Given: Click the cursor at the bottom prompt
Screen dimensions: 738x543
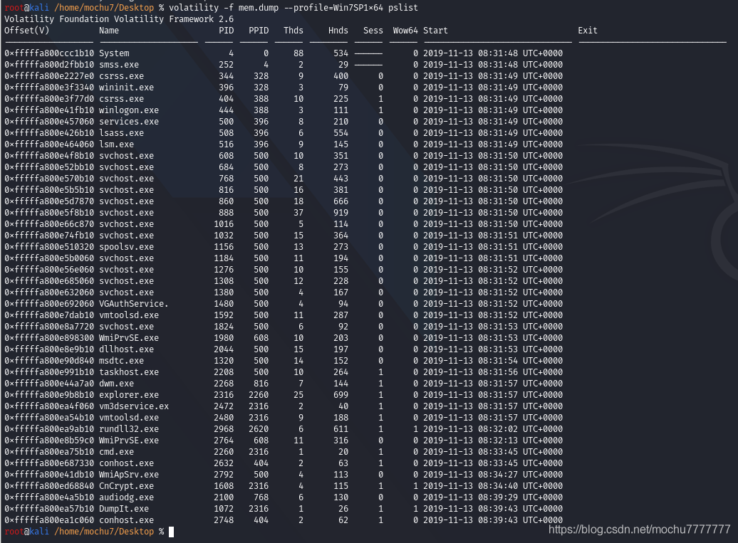Looking at the screenshot, I should [171, 532].
